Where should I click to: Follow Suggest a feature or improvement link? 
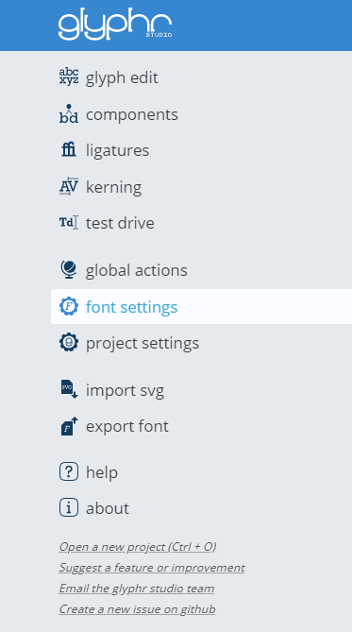click(152, 568)
